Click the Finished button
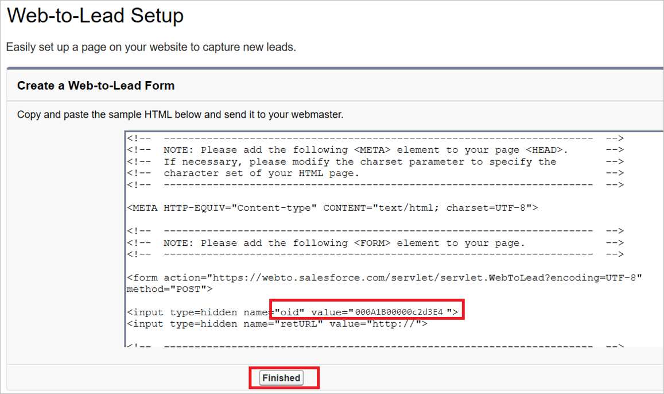Screen dimensions: 664x394 point(281,377)
